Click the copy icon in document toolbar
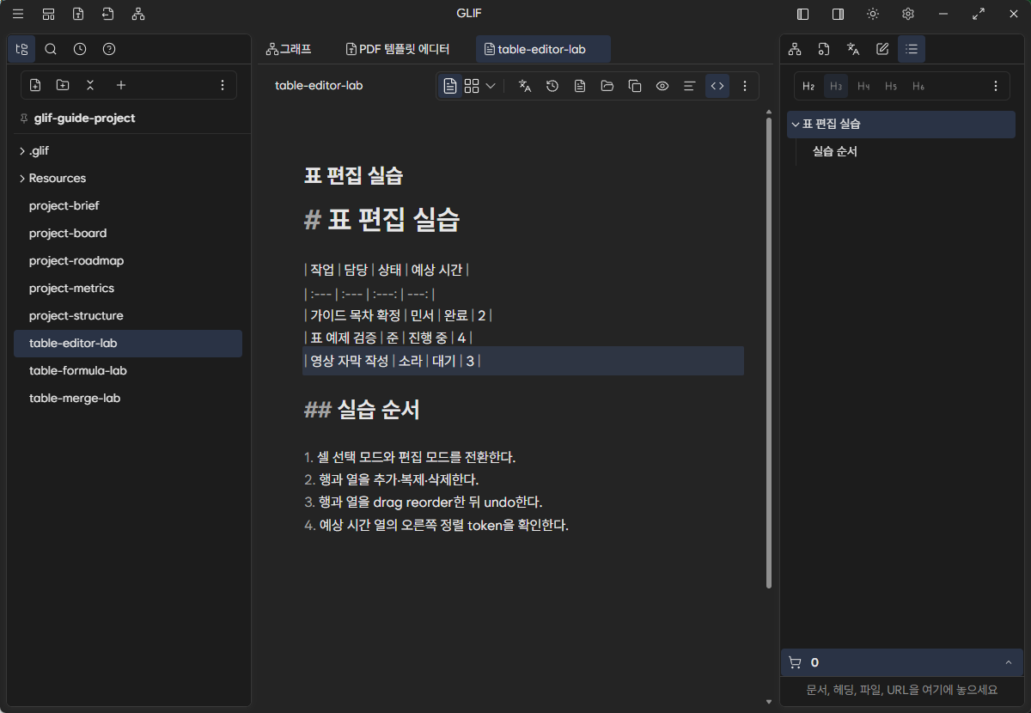 (635, 86)
